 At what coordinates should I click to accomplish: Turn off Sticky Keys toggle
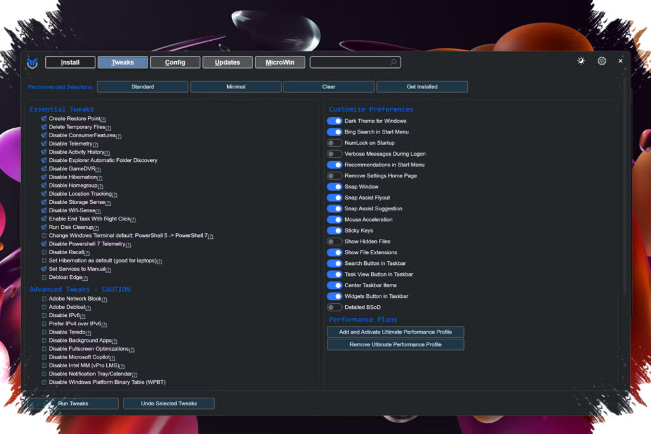point(334,231)
